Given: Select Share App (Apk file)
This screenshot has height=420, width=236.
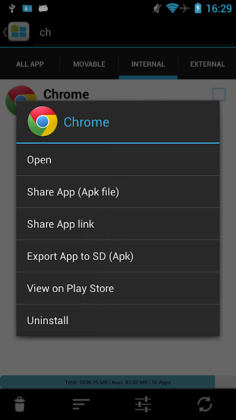Looking at the screenshot, I should [x=118, y=192].
